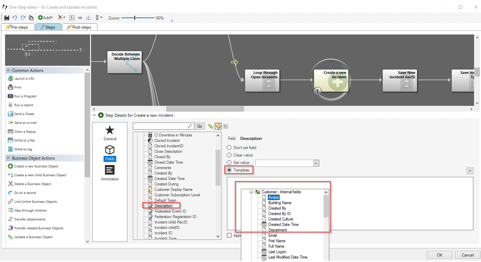This screenshot has width=481, height=262.
Task: Collapse Customer - Internal fields tree node
Action: (252, 192)
